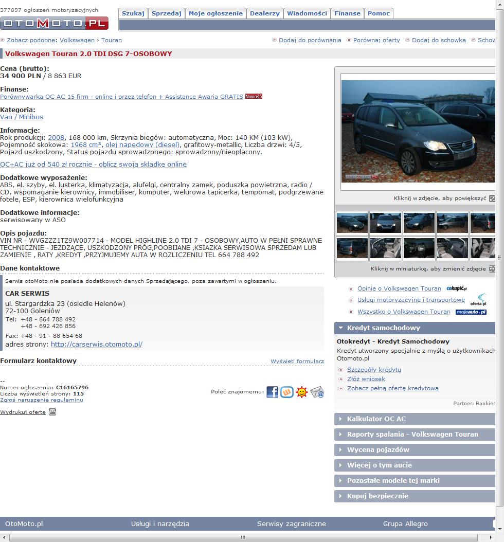Image resolution: width=504 pixels, height=542 pixels.
Task: Click Złóż wniosek link
Action: click(x=366, y=379)
